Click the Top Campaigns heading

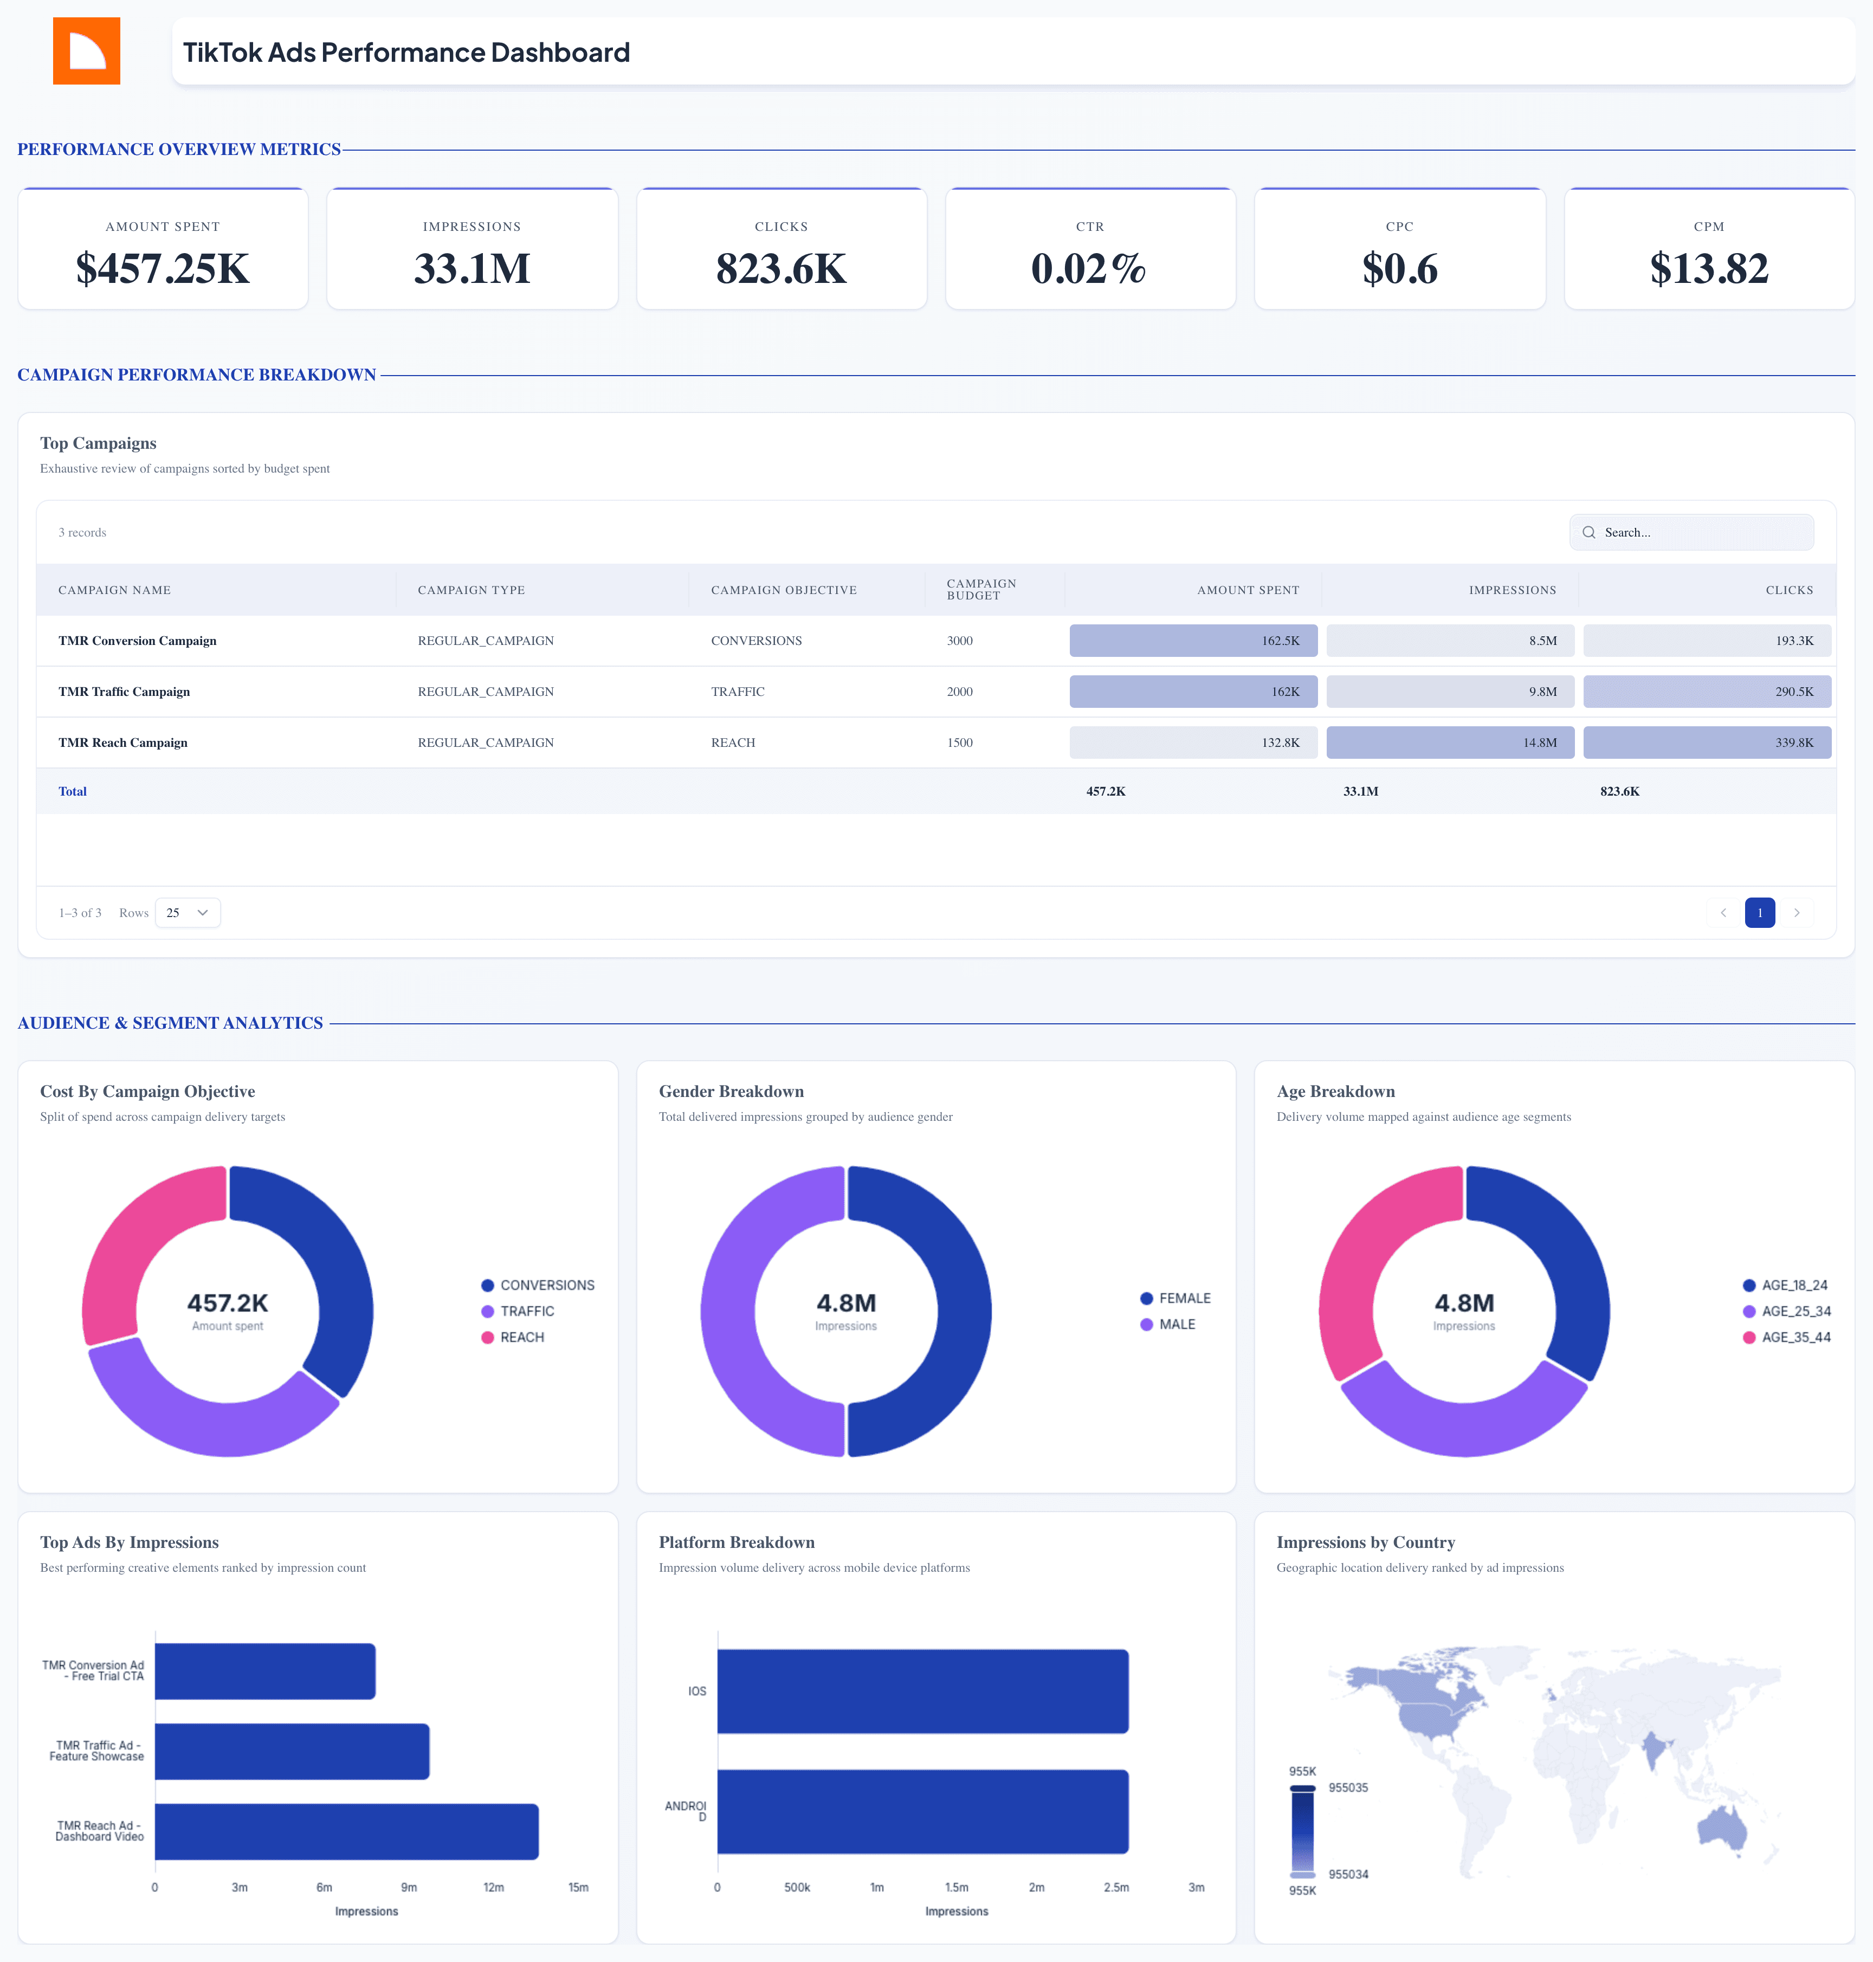pos(98,443)
